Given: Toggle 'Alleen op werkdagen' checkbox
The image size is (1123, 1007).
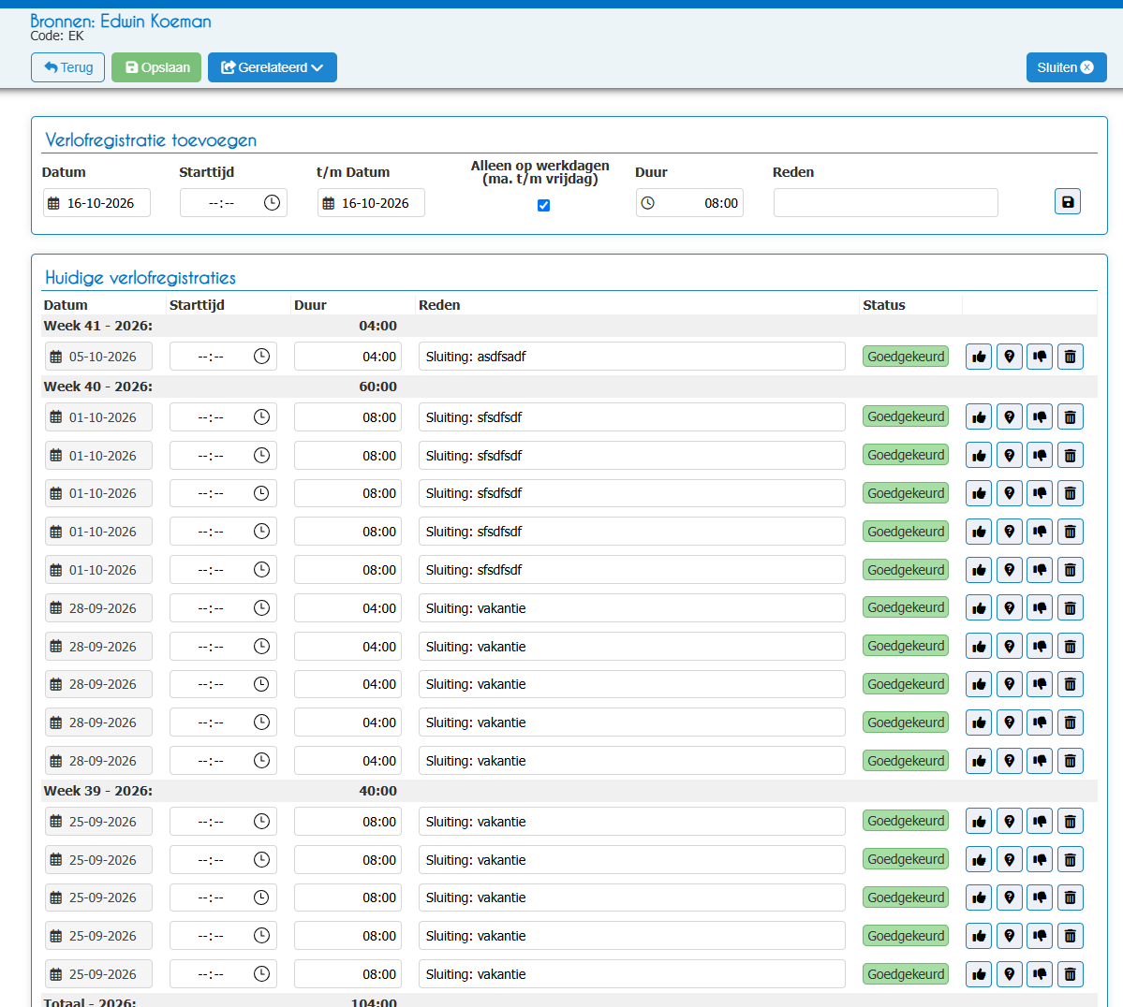Looking at the screenshot, I should click(543, 205).
